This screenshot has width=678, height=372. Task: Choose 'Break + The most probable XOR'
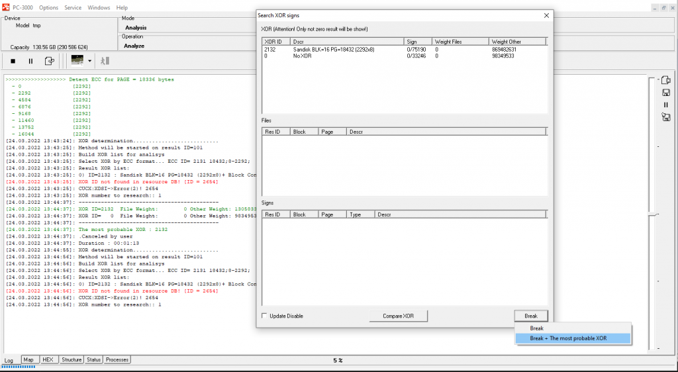[x=568, y=338]
